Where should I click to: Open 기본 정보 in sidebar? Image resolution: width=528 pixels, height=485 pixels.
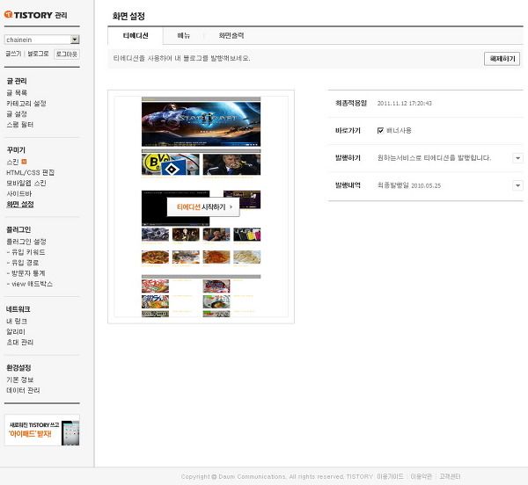(20, 380)
